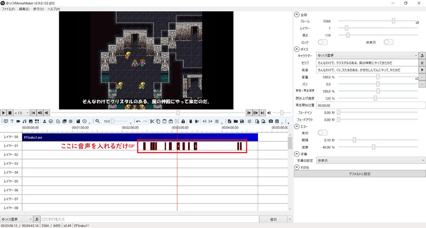
Task: Open character settings with the person silhouette icon
Action: [x=44, y=121]
